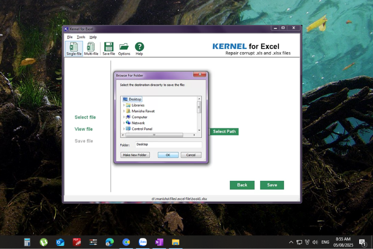Open Outlook from the taskbar
Screen dimensions: 373x249
pos(60,243)
